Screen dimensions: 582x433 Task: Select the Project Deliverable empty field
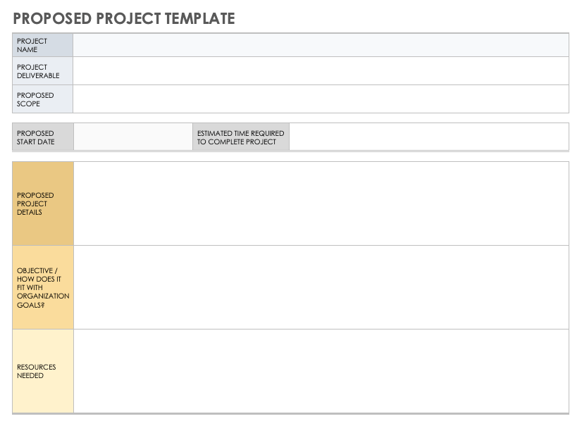(x=321, y=71)
